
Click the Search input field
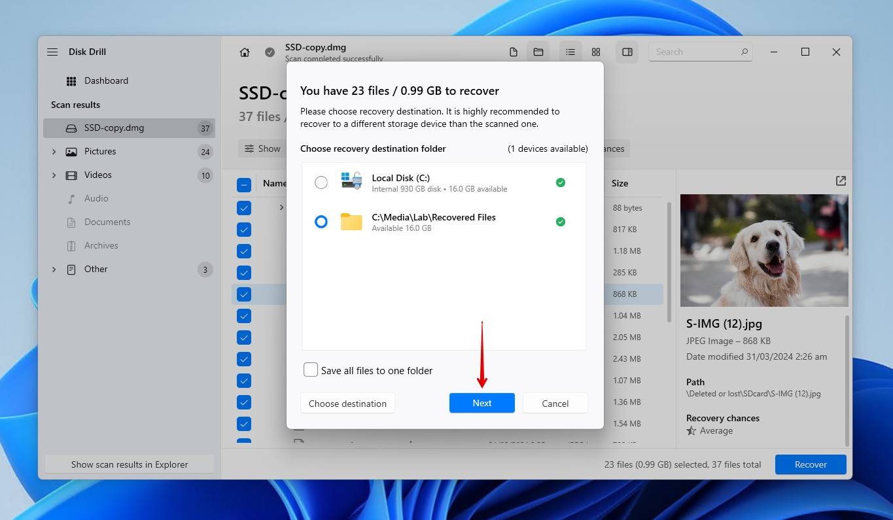[x=700, y=52]
